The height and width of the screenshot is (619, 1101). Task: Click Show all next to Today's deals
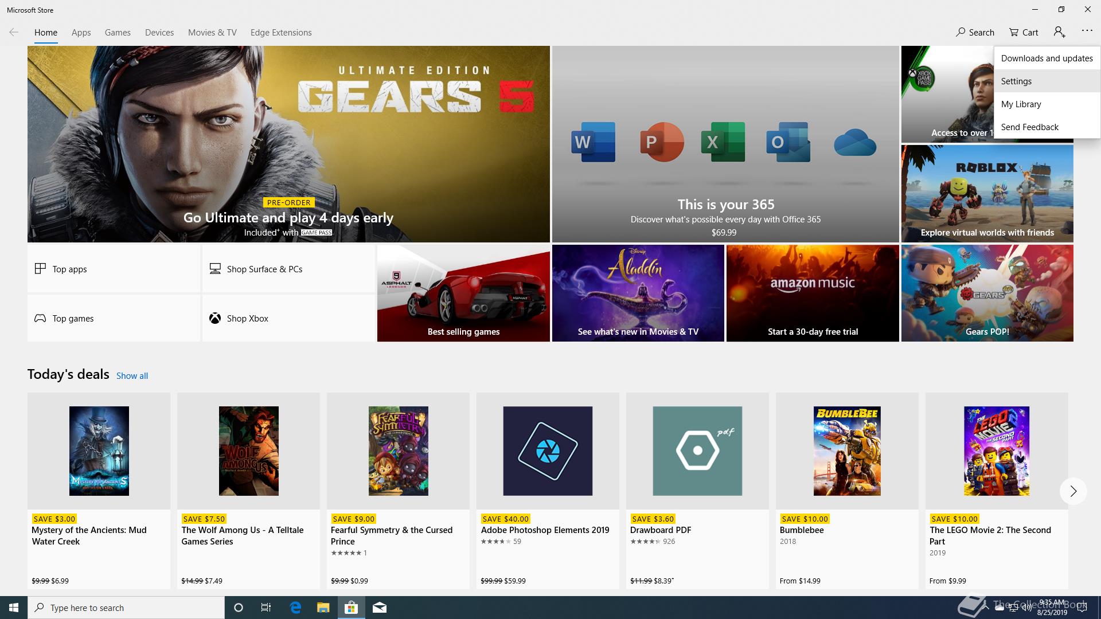(x=132, y=375)
